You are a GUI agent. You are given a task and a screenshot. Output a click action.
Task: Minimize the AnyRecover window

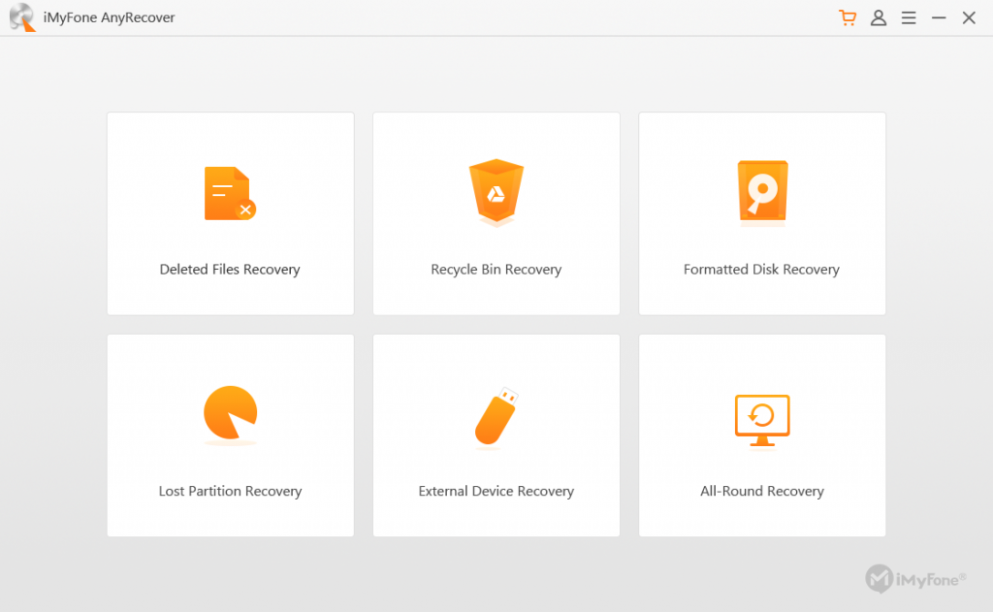[x=938, y=17]
